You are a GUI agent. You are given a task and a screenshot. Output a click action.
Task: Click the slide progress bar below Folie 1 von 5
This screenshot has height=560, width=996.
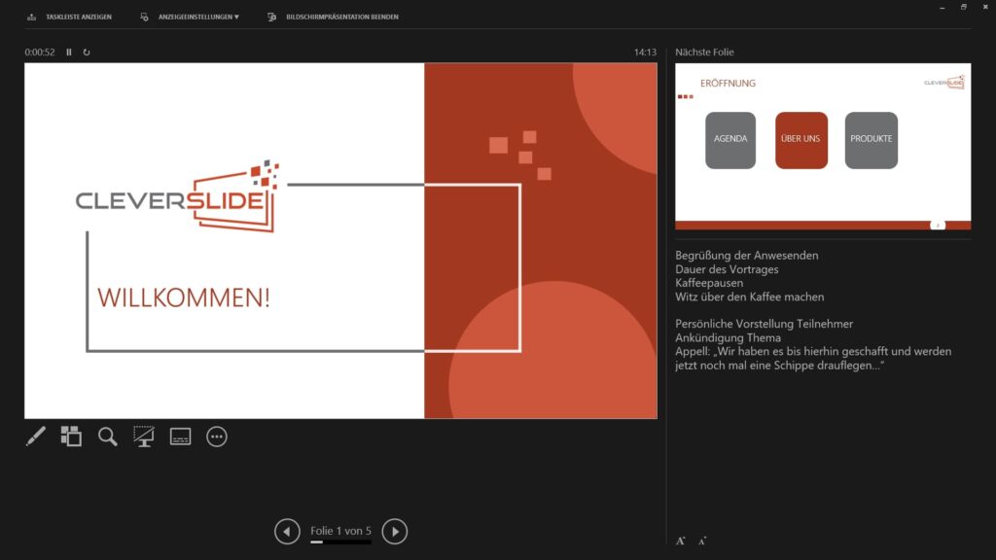point(340,542)
